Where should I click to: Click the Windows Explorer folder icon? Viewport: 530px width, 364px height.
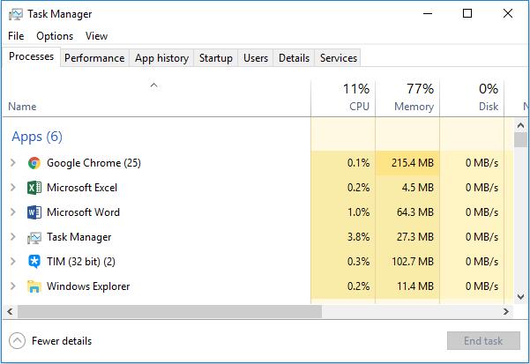34,286
